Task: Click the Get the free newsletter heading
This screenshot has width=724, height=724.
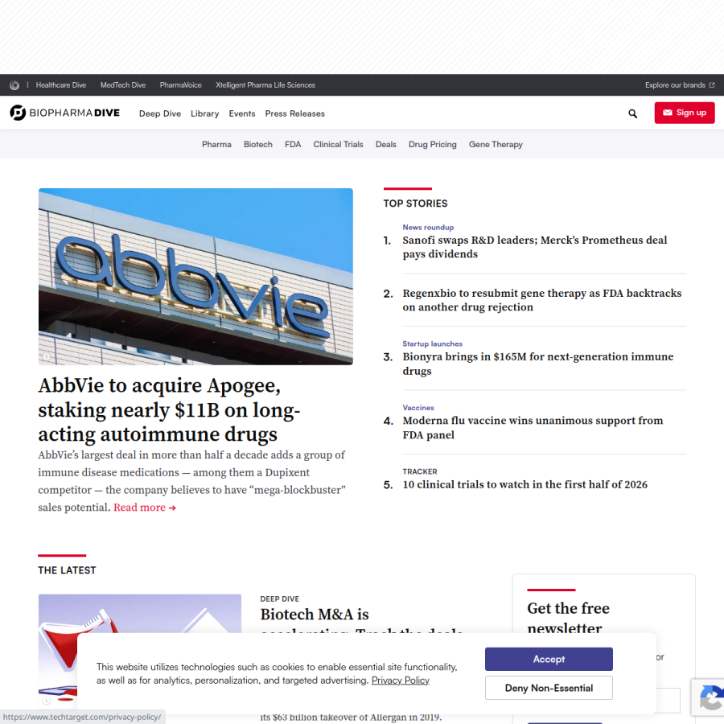Action: (569, 618)
